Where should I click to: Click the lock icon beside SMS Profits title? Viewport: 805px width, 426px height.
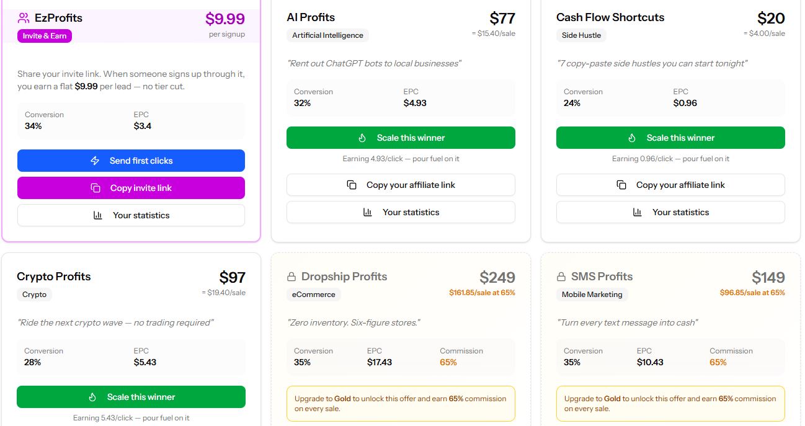562,277
